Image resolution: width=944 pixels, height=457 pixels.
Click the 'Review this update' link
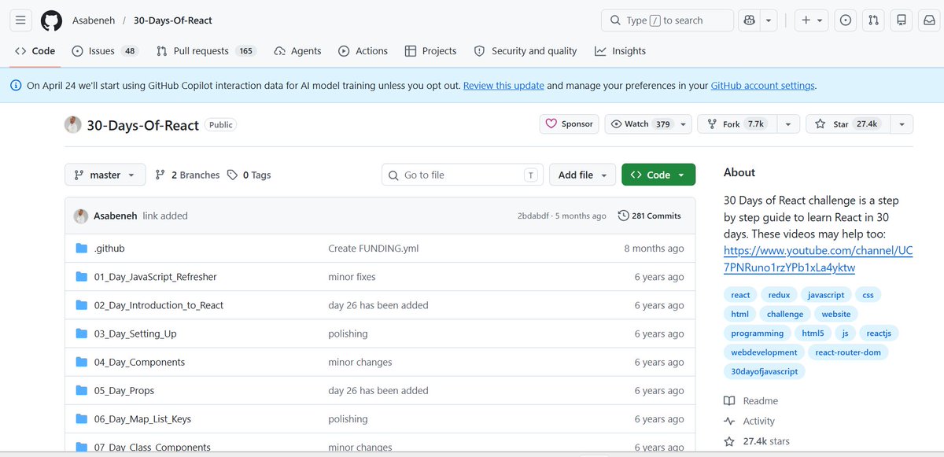[503, 86]
